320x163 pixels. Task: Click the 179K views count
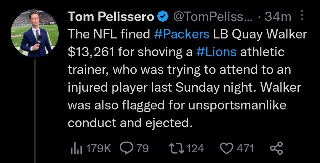click(98, 148)
